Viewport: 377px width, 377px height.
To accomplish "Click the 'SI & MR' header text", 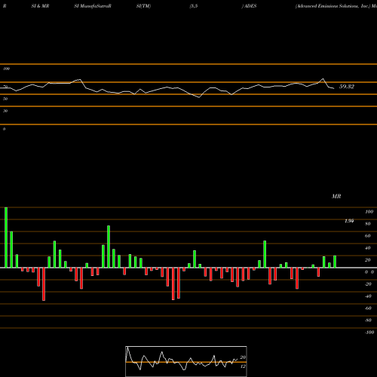I will click(40, 6).
